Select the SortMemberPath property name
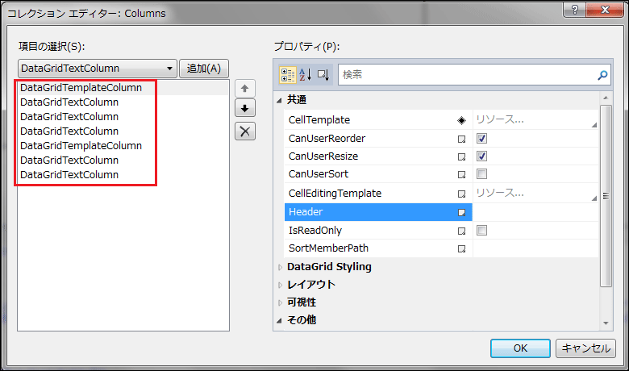This screenshot has height=371, width=629. pos(328,248)
